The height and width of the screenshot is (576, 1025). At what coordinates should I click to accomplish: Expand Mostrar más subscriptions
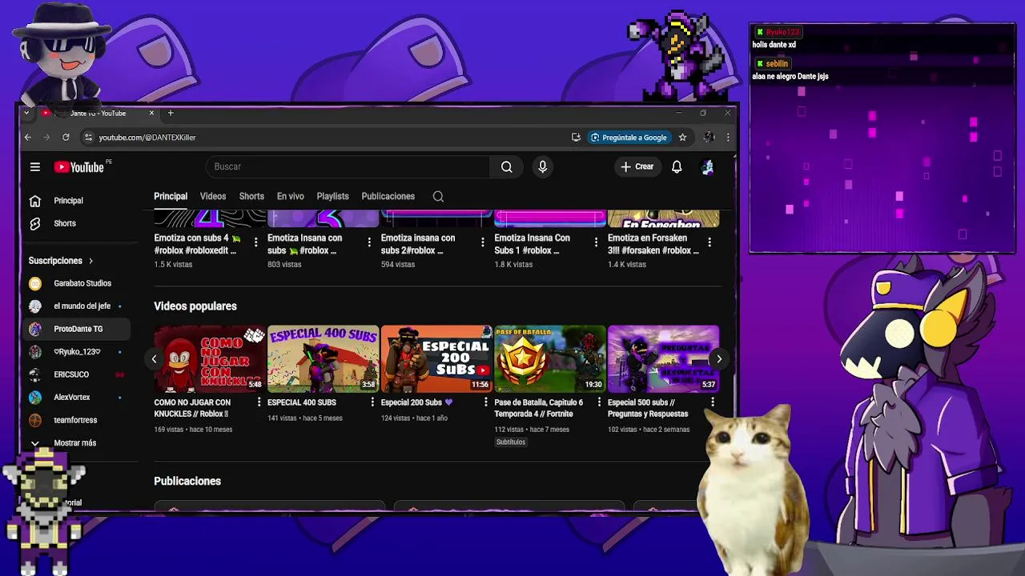pos(77,443)
